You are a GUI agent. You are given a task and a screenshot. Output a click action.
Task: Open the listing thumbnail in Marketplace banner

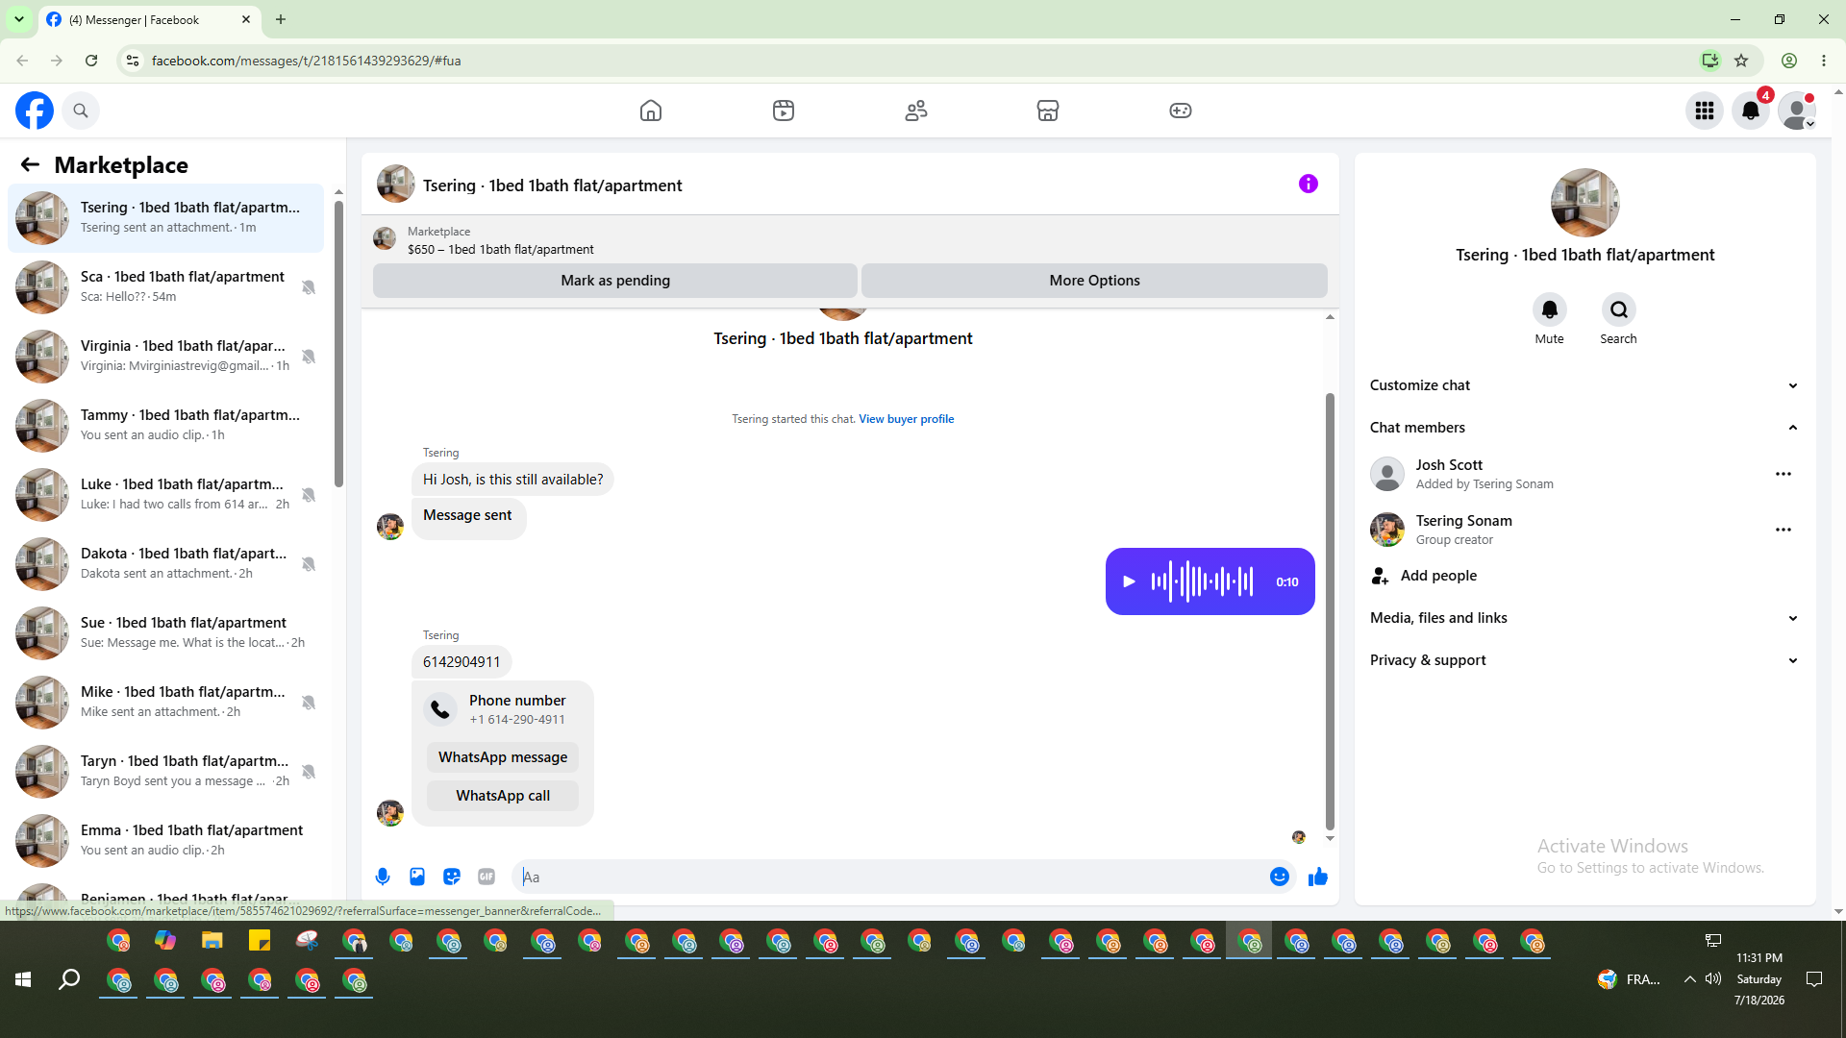coord(385,239)
